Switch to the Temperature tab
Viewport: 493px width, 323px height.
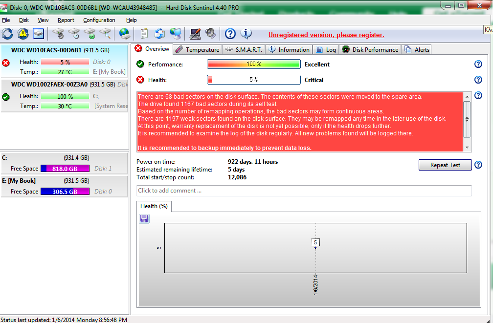click(x=198, y=50)
